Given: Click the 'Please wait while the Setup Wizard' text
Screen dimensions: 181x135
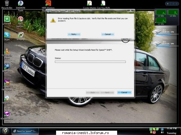Looking at the screenshot, I should (83, 50).
